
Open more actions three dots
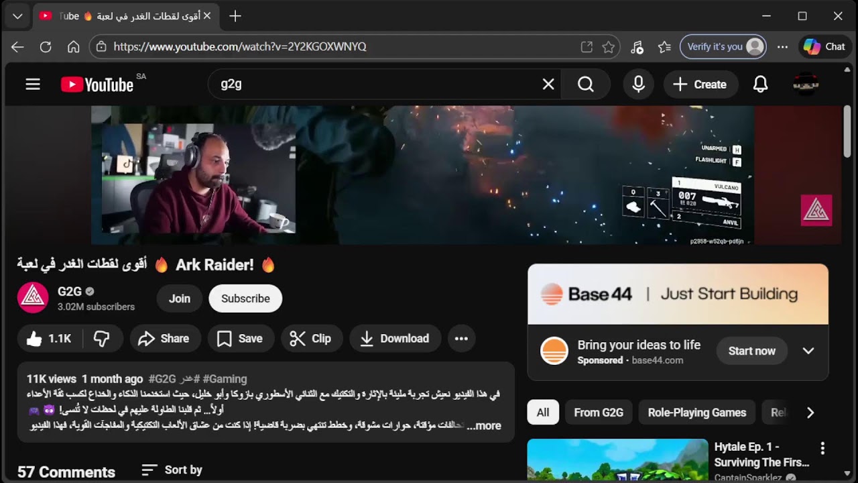tap(461, 339)
